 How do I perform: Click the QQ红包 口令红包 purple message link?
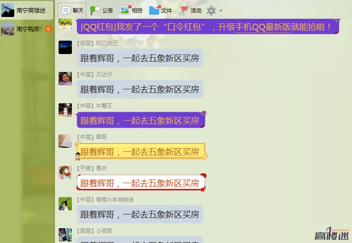[x=208, y=27]
